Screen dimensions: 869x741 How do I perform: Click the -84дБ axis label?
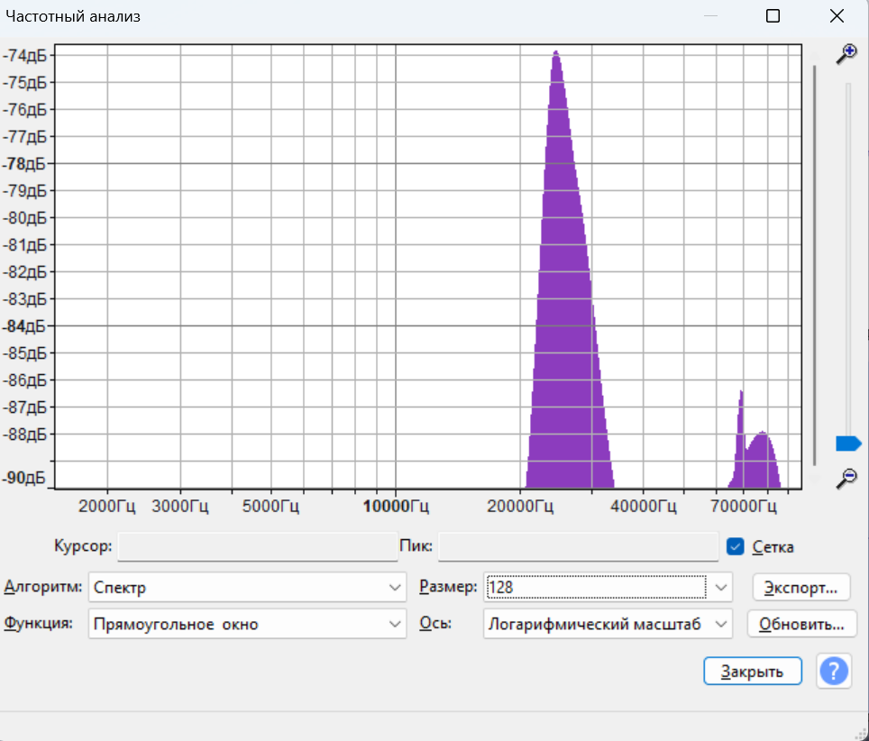[x=24, y=326]
